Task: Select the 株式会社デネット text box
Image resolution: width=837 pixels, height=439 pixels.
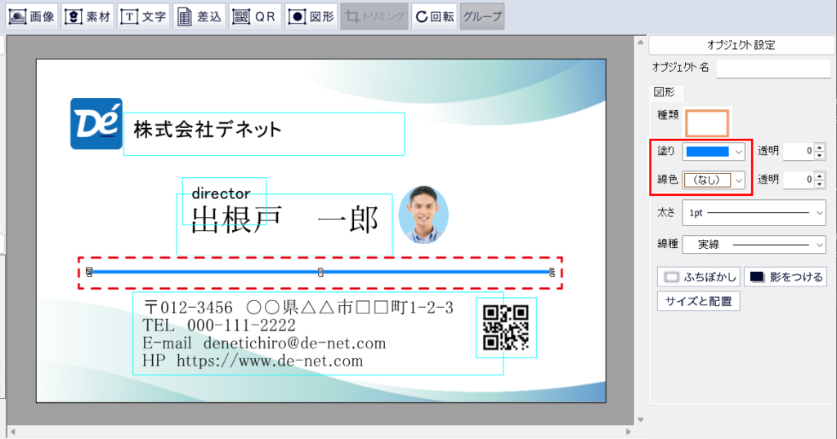Action: click(x=264, y=134)
